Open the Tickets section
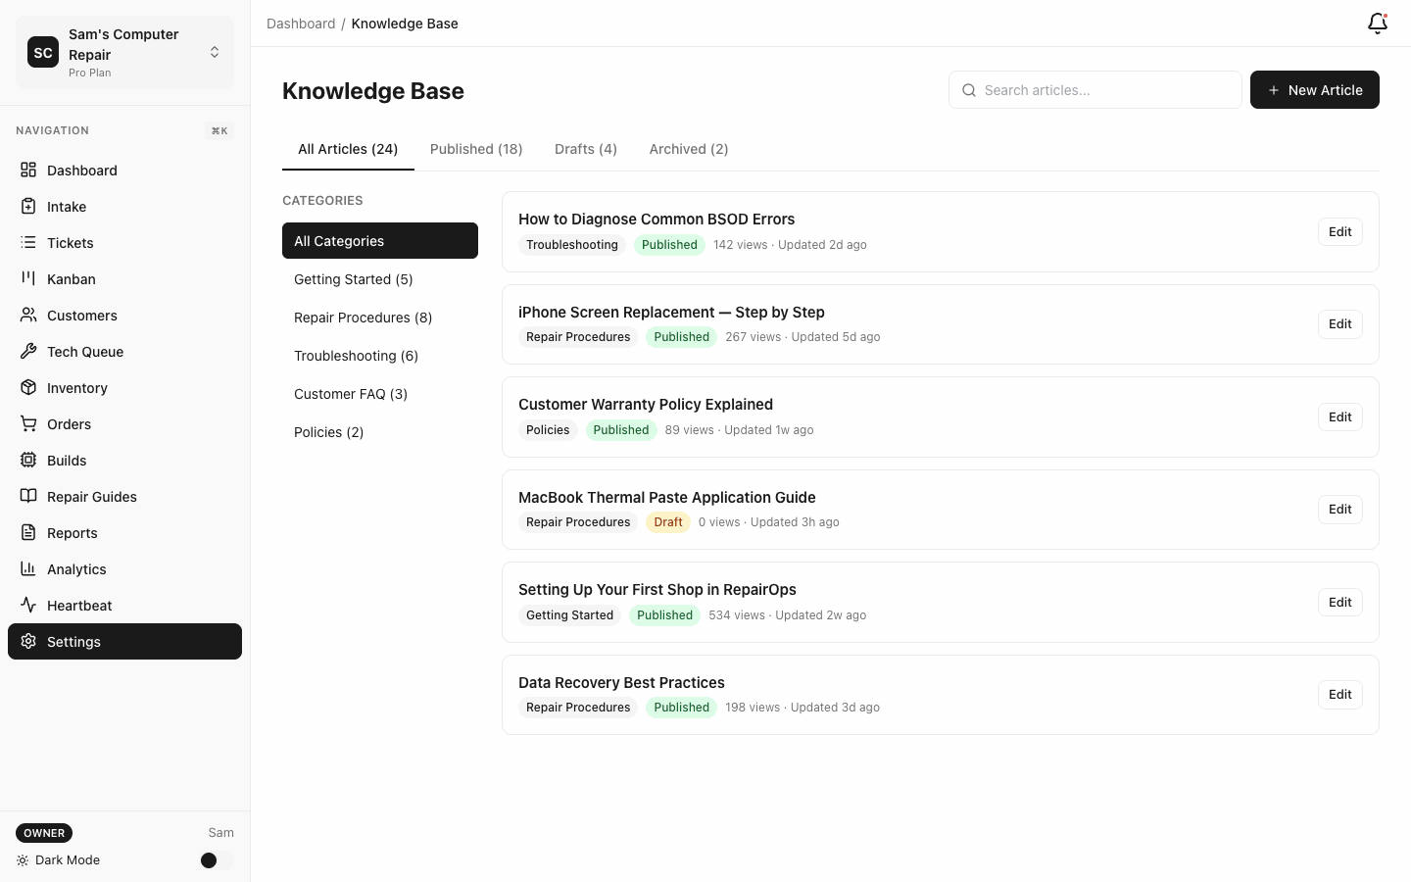 click(70, 243)
